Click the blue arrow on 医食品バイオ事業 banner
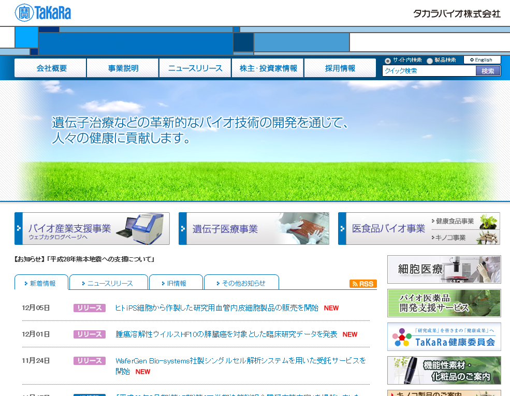Image resolution: width=510 pixels, height=396 pixels. [342, 229]
